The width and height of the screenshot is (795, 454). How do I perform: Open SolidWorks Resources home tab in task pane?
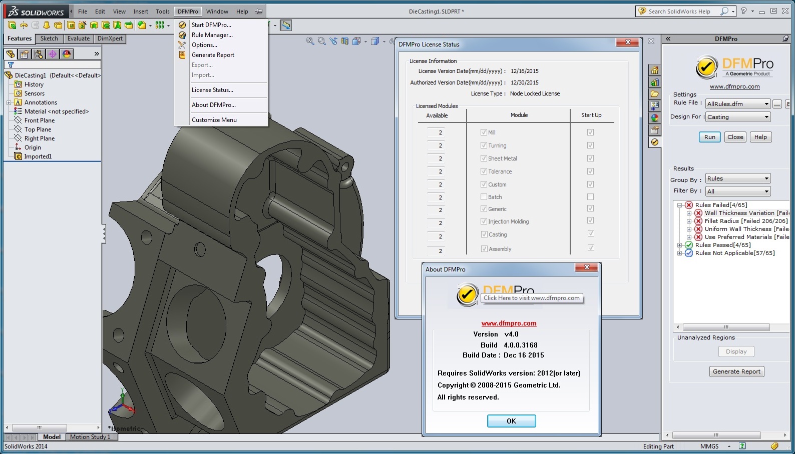[x=654, y=70]
